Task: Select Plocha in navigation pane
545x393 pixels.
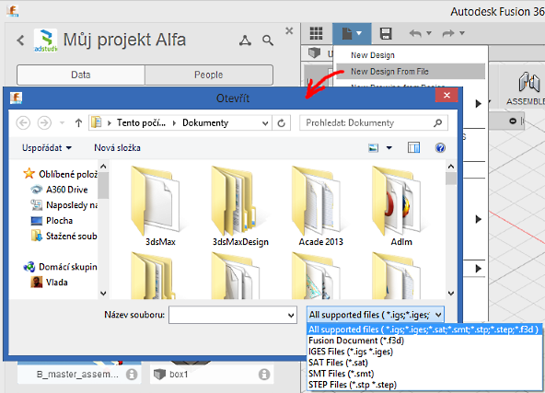Action: pyautogui.click(x=52, y=221)
